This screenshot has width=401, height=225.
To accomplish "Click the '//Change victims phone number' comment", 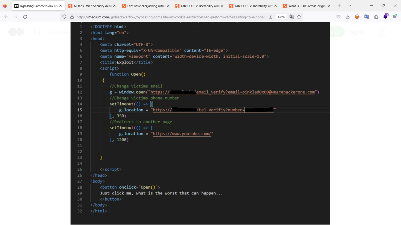I will [144, 98].
